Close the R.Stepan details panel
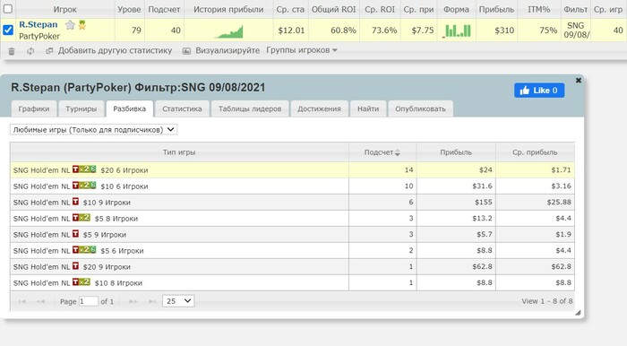 pyautogui.click(x=579, y=81)
